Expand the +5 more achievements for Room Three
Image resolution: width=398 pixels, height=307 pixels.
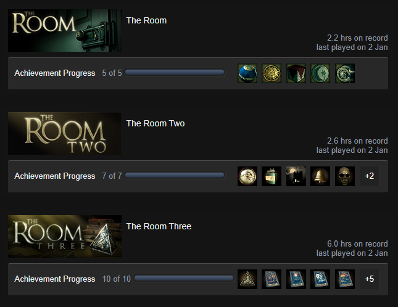370,279
